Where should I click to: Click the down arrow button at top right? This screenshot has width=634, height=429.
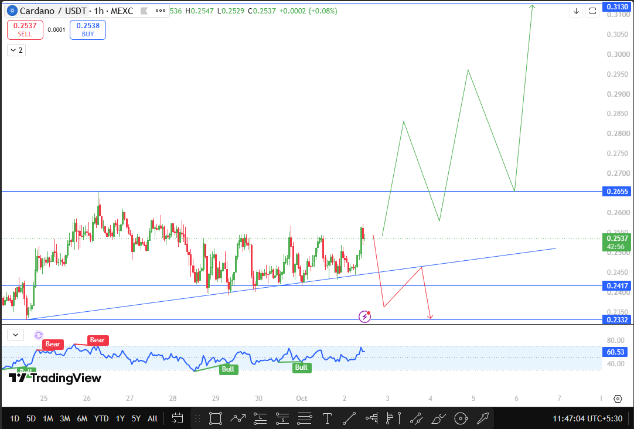(576, 11)
